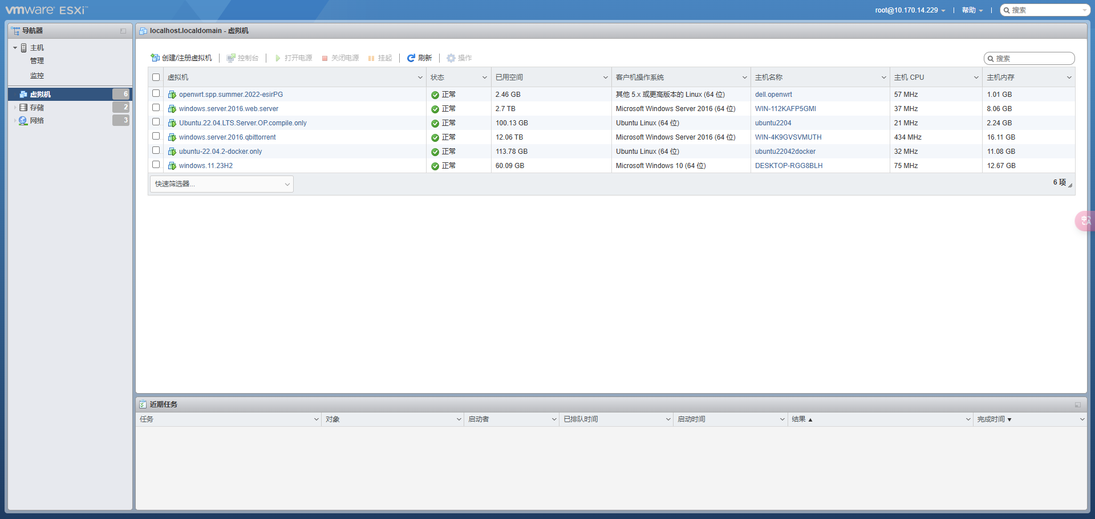The height and width of the screenshot is (519, 1095).
Task: Toggle the select-all checkbox in table header
Action: coord(156,77)
